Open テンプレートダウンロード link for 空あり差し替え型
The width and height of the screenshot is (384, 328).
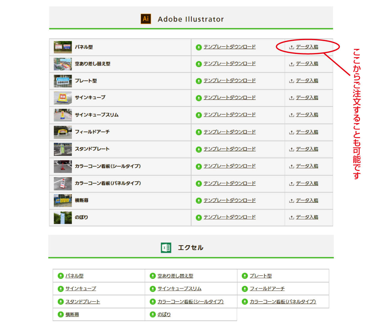229,64
